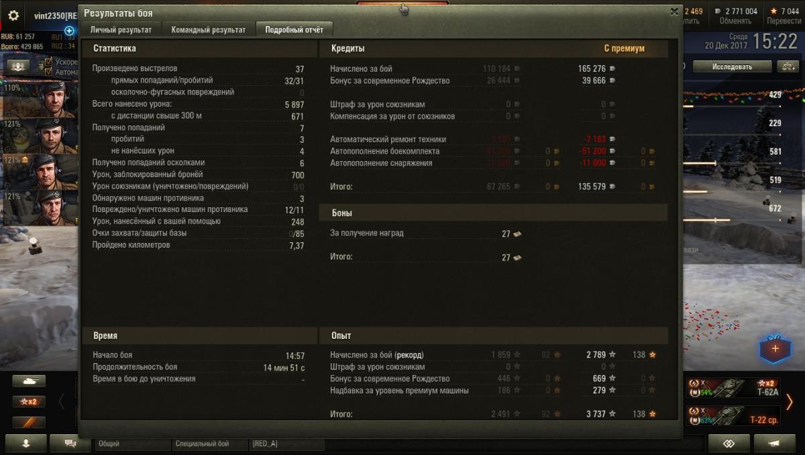Click the blue plus icon near the player name
This screenshot has height=455, width=805.
tap(69, 31)
